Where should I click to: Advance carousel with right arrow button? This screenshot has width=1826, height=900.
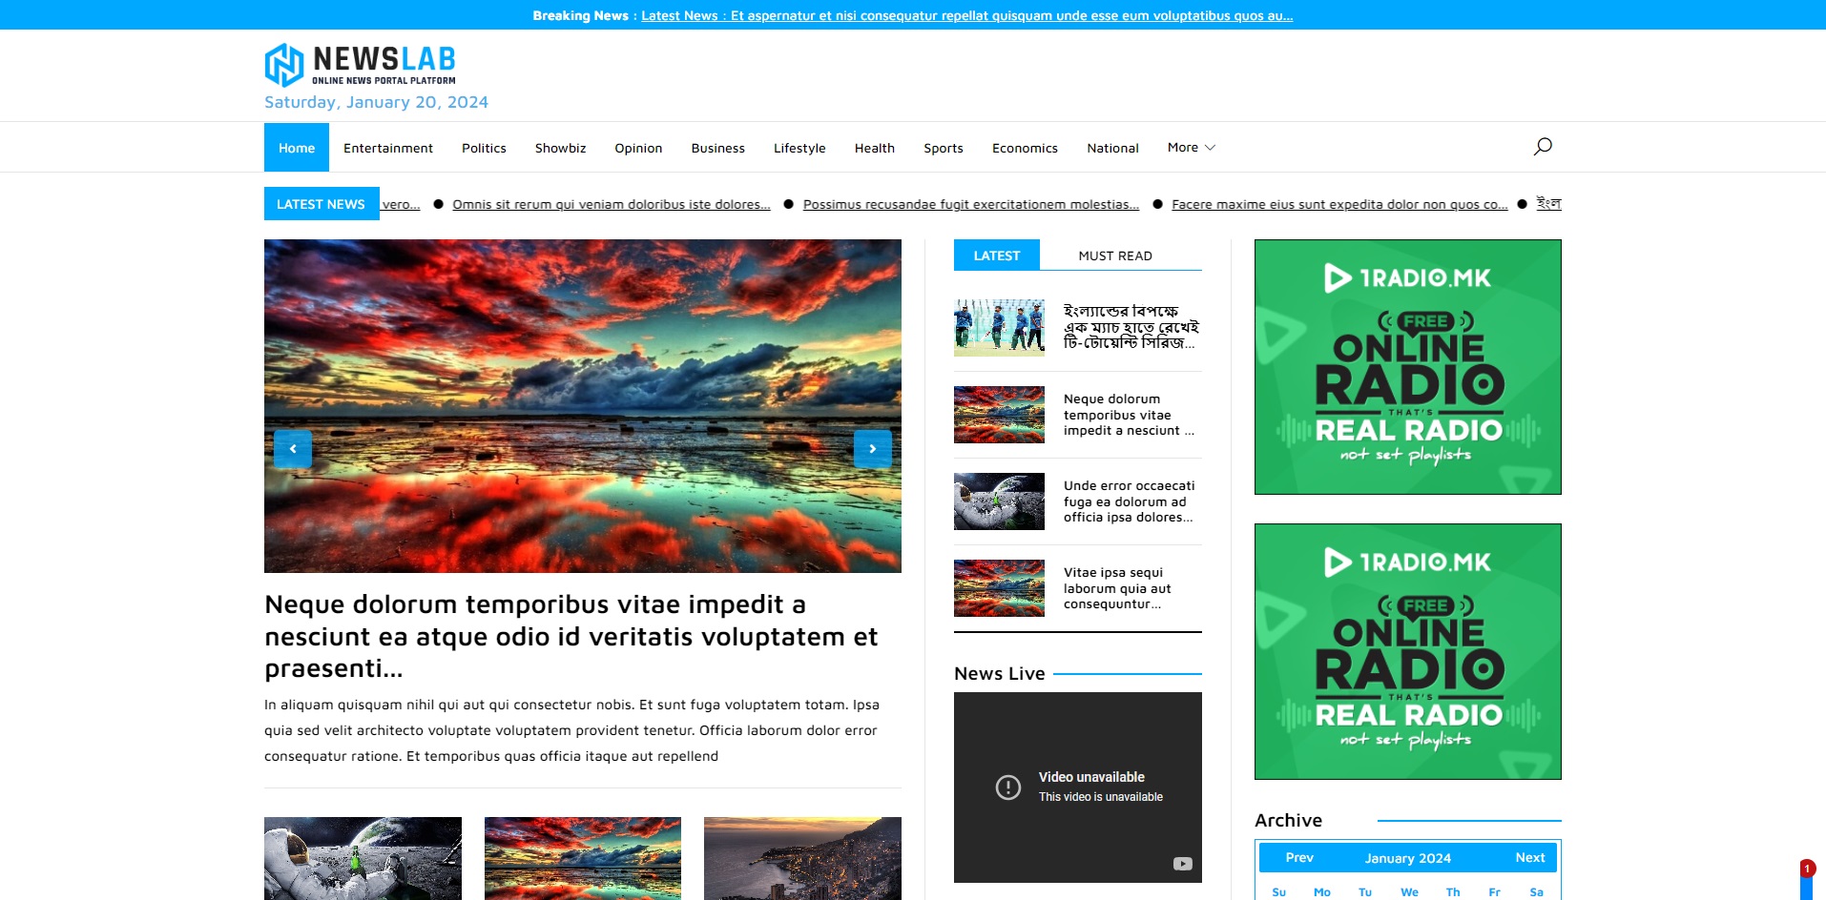point(872,449)
